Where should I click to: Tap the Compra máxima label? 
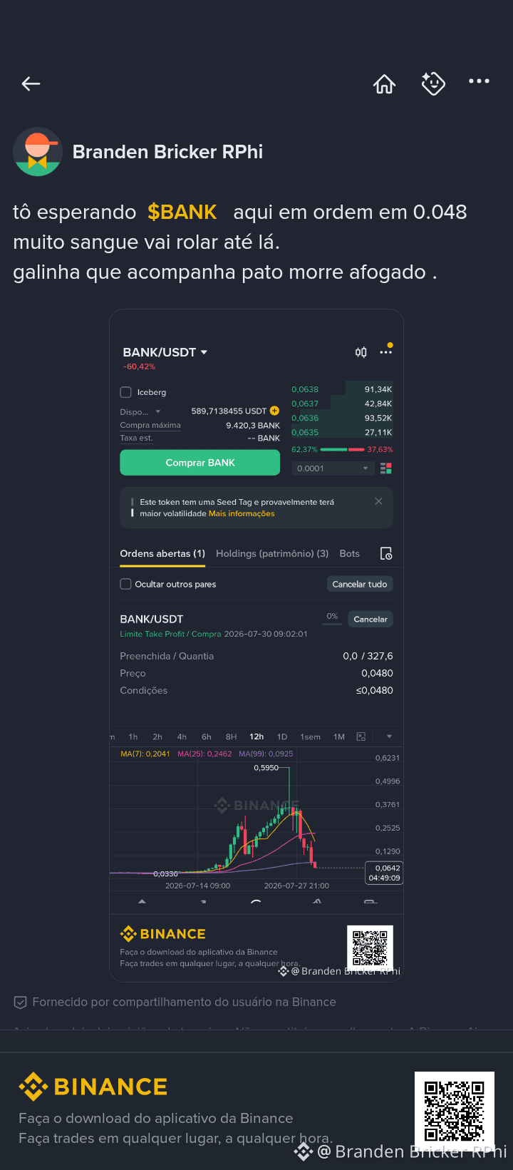pos(150,425)
